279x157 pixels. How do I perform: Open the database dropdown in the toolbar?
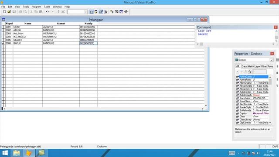click(x=85, y=12)
